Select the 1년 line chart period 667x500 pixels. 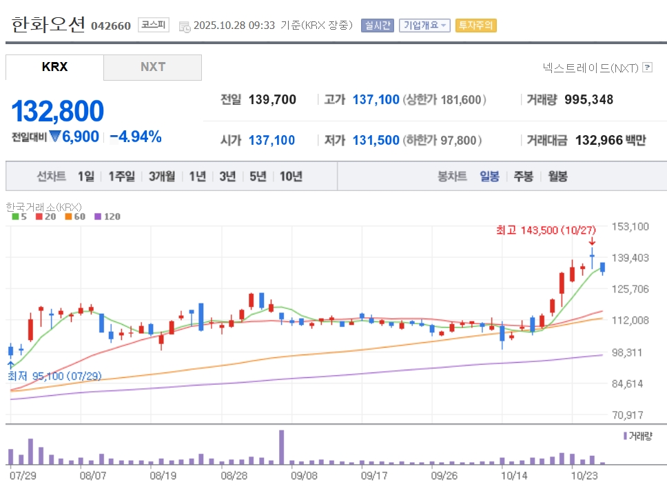tap(197, 176)
